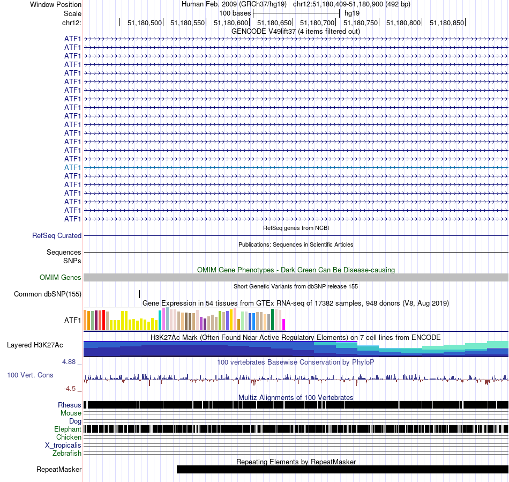This screenshot has width=509, height=482.
Task: Click the RefSeq Curated gene line
Action: [296, 235]
